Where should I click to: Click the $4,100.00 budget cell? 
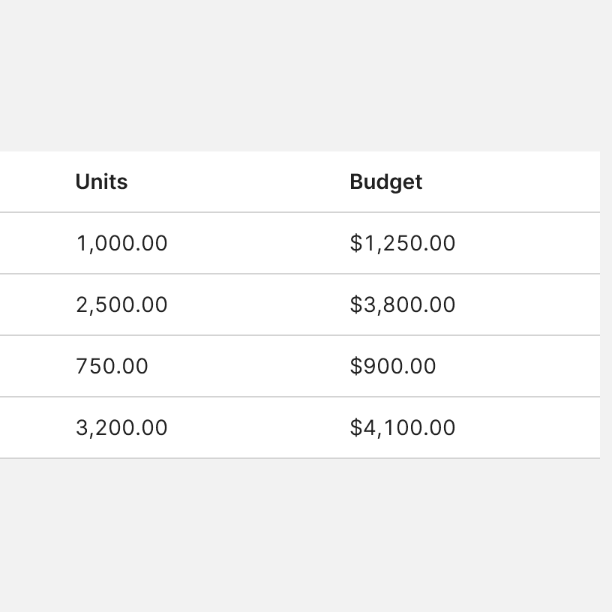402,428
